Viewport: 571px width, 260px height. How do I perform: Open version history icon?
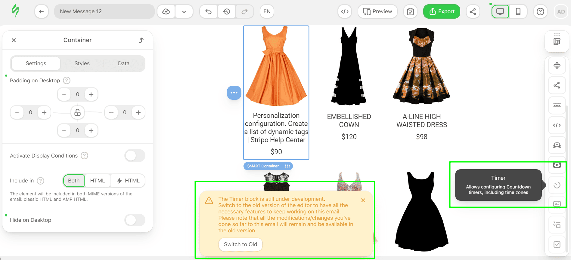coord(226,12)
